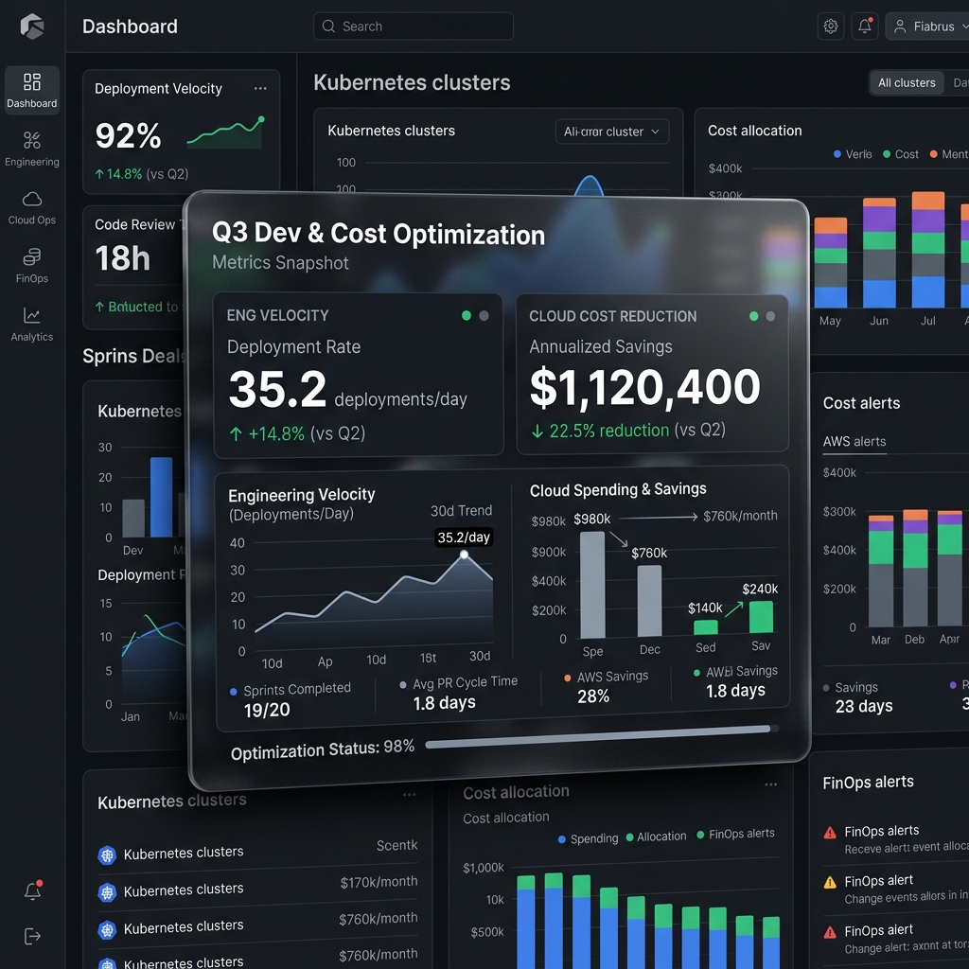Click the app logo in the sidebar

pyautogui.click(x=31, y=26)
